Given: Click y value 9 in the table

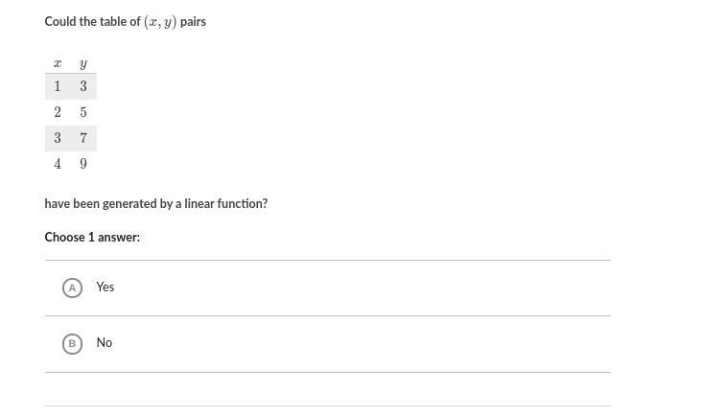Looking at the screenshot, I should (83, 164).
